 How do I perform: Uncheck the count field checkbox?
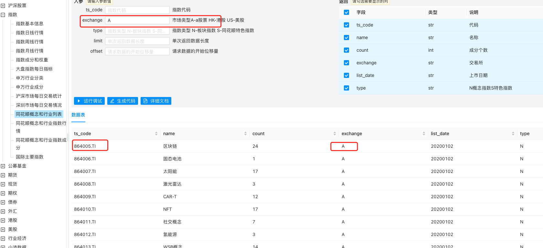346,50
